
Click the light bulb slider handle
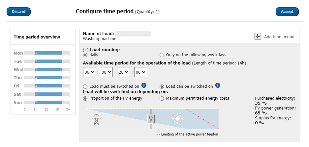tap(151, 119)
